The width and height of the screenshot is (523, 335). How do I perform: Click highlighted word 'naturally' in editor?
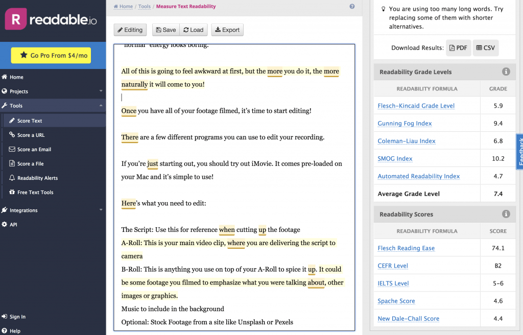click(x=134, y=84)
